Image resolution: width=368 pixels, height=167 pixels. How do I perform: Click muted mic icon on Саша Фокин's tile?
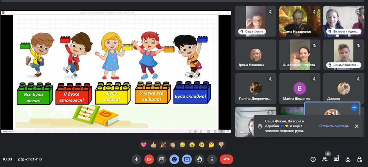click(270, 12)
